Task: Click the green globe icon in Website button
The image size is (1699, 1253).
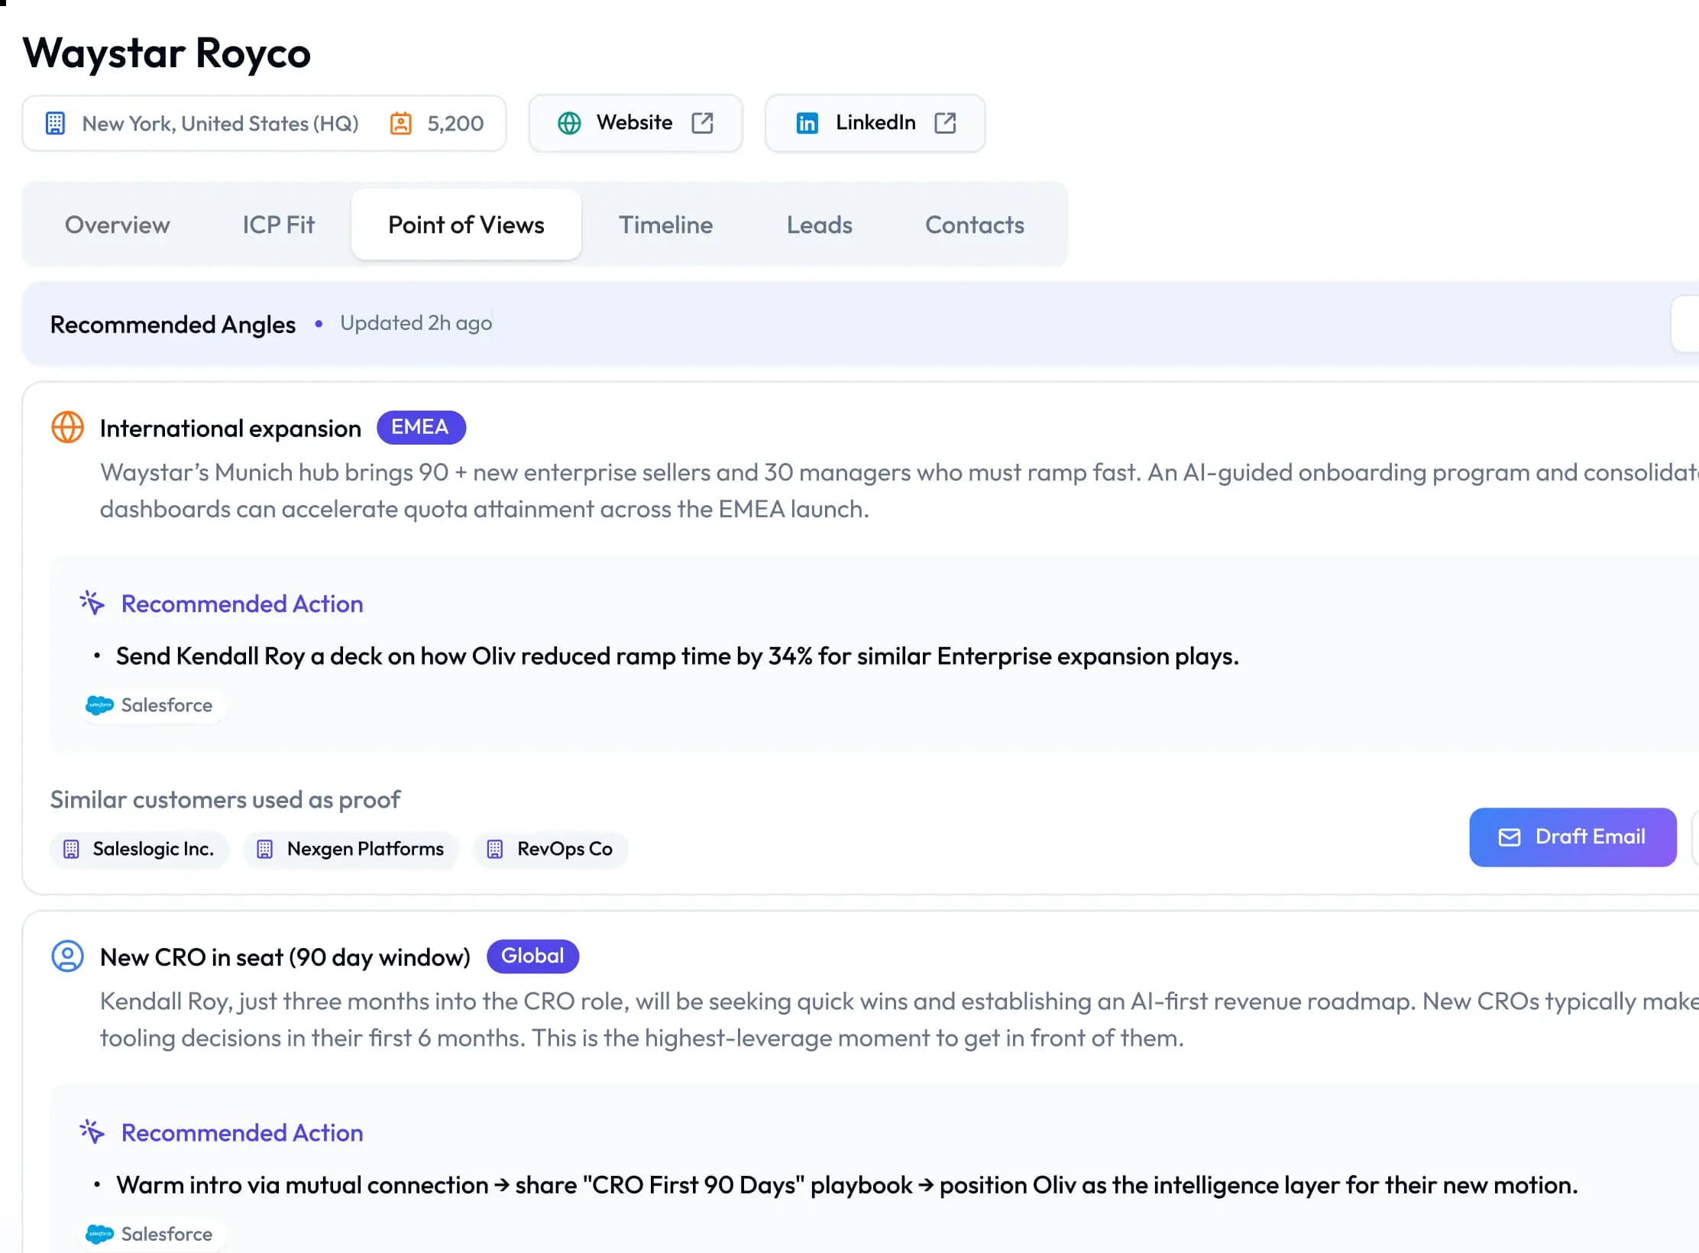Action: pos(569,123)
